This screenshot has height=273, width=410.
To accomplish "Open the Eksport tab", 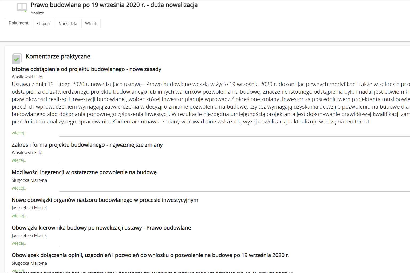I will pyautogui.click(x=44, y=23).
